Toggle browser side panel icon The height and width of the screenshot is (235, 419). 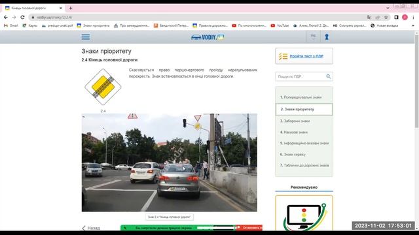coord(396,18)
